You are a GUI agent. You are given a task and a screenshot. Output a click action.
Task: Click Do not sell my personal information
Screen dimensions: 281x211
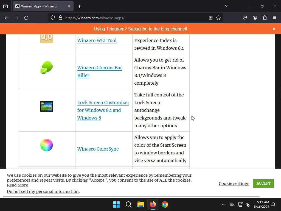click(x=43, y=191)
